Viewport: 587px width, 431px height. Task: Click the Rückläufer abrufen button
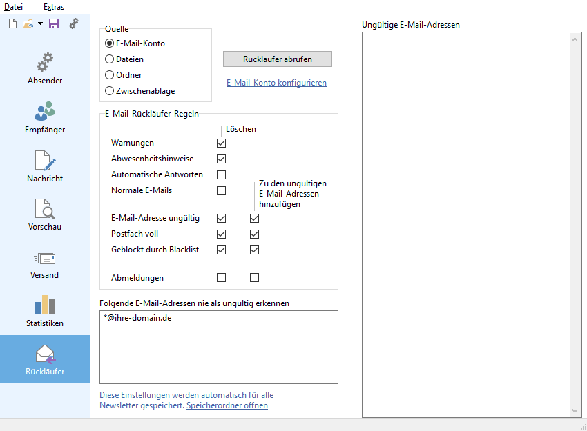click(x=277, y=59)
